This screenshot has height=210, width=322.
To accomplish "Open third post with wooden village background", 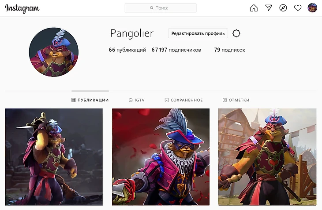I will pyautogui.click(x=267, y=157).
